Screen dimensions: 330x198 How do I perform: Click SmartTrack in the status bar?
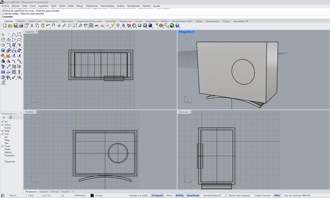click(193, 195)
